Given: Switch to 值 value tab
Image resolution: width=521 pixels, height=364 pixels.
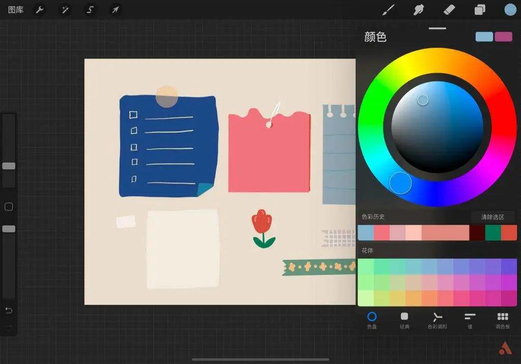Looking at the screenshot, I should [470, 320].
